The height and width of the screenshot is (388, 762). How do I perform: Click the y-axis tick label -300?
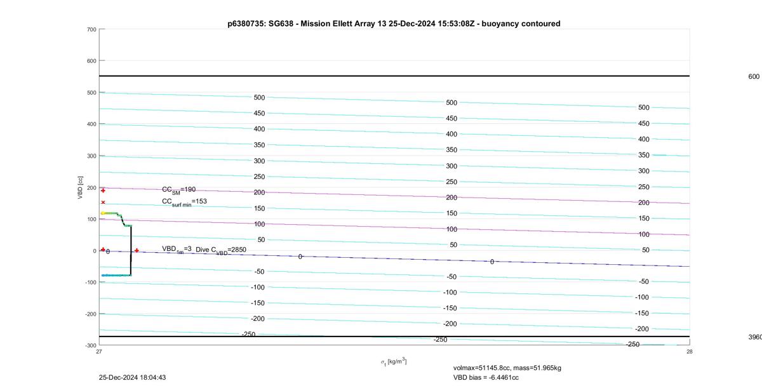pyautogui.click(x=90, y=345)
